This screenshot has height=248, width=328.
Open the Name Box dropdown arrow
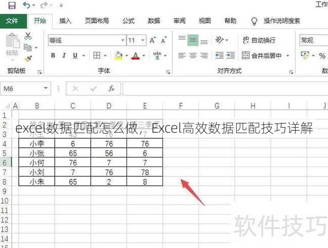[x=46, y=88]
